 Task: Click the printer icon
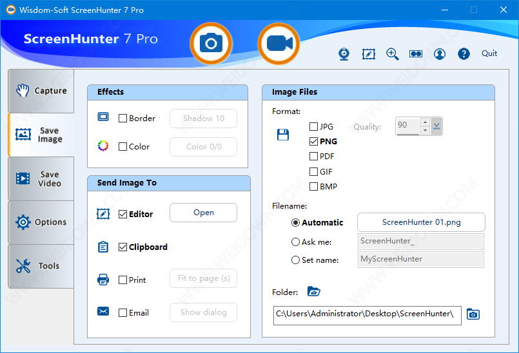coord(103,280)
